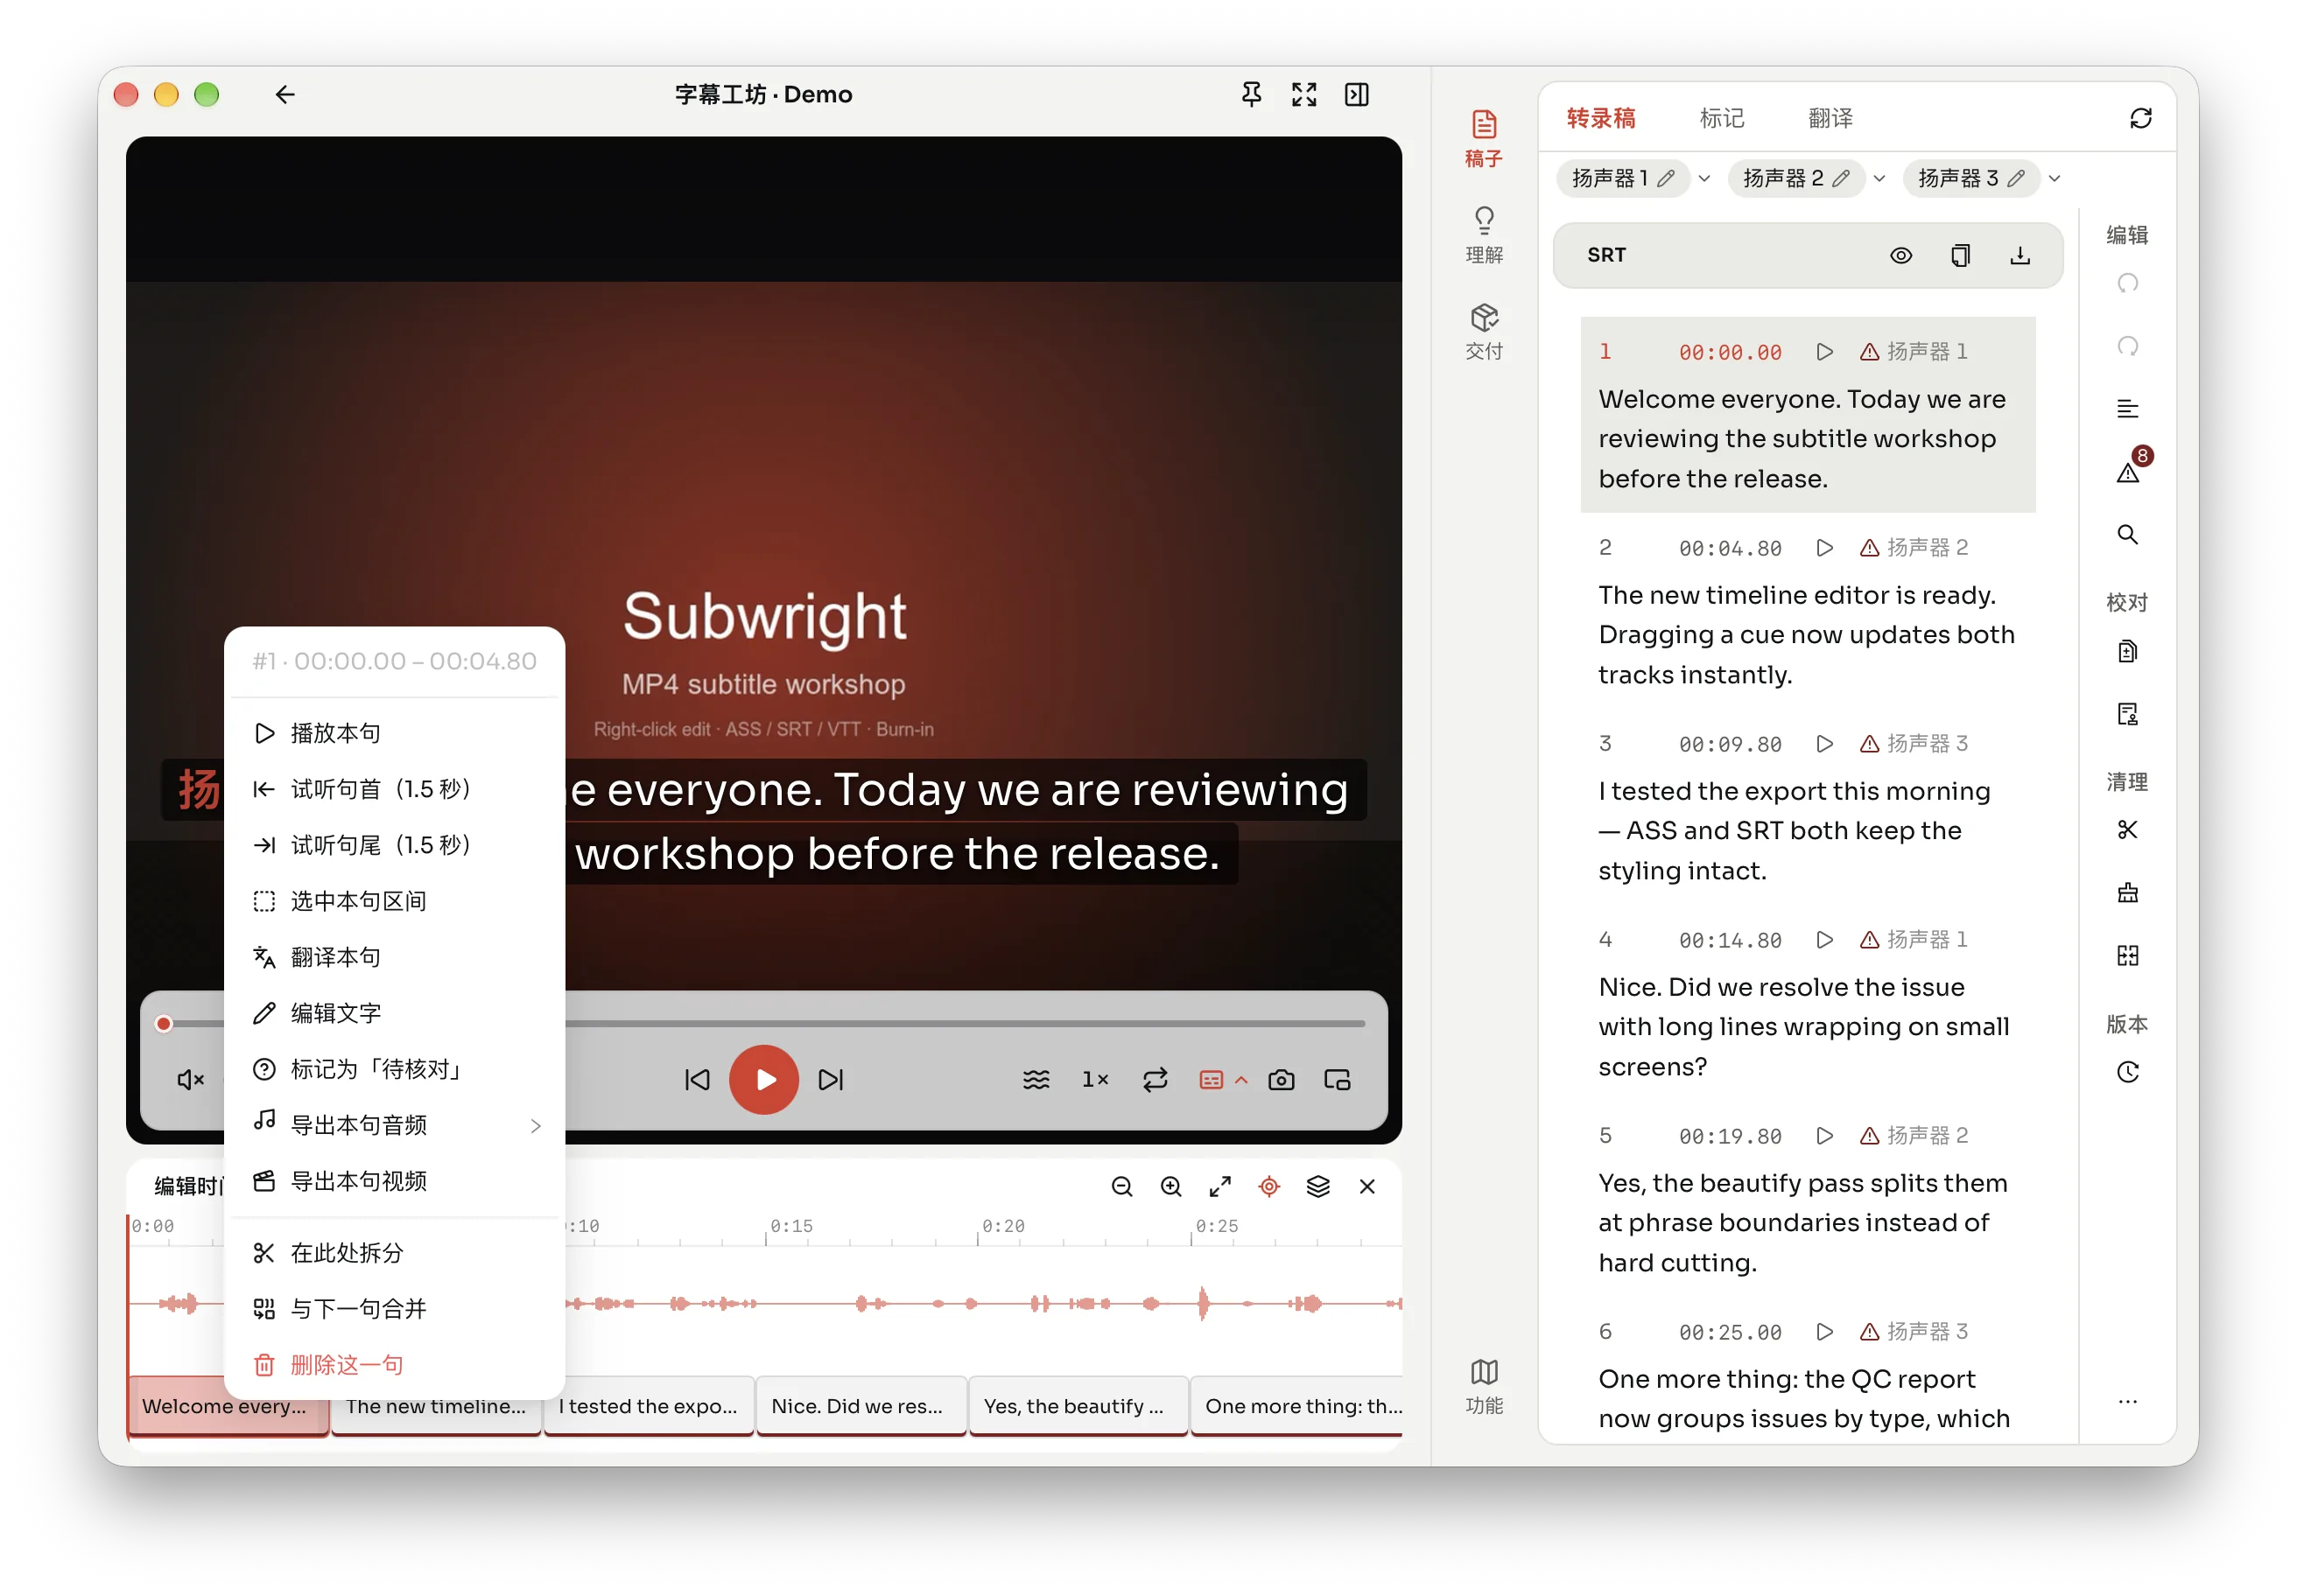Enter fullscreen with the expand-corners icon
This screenshot has width=2297, height=1596.
[1303, 94]
